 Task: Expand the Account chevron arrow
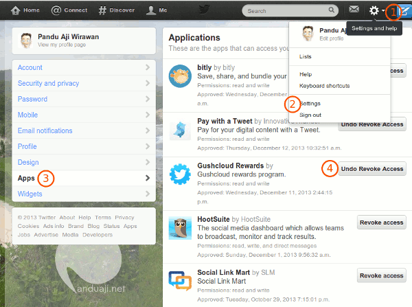(148, 67)
